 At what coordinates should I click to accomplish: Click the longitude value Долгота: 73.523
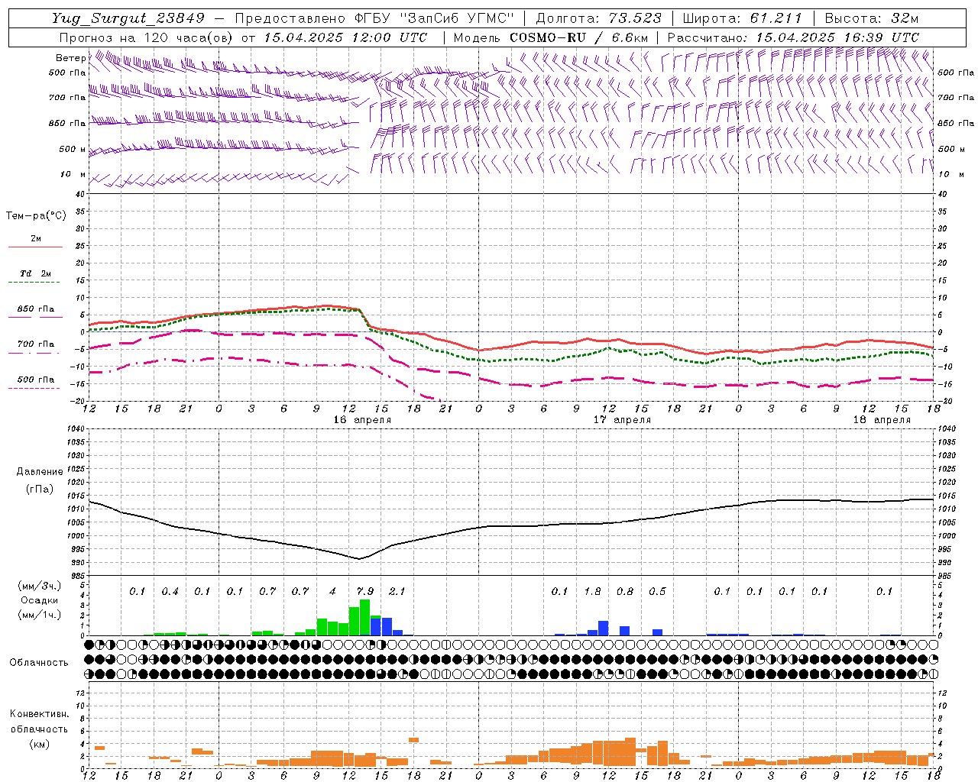[599, 18]
